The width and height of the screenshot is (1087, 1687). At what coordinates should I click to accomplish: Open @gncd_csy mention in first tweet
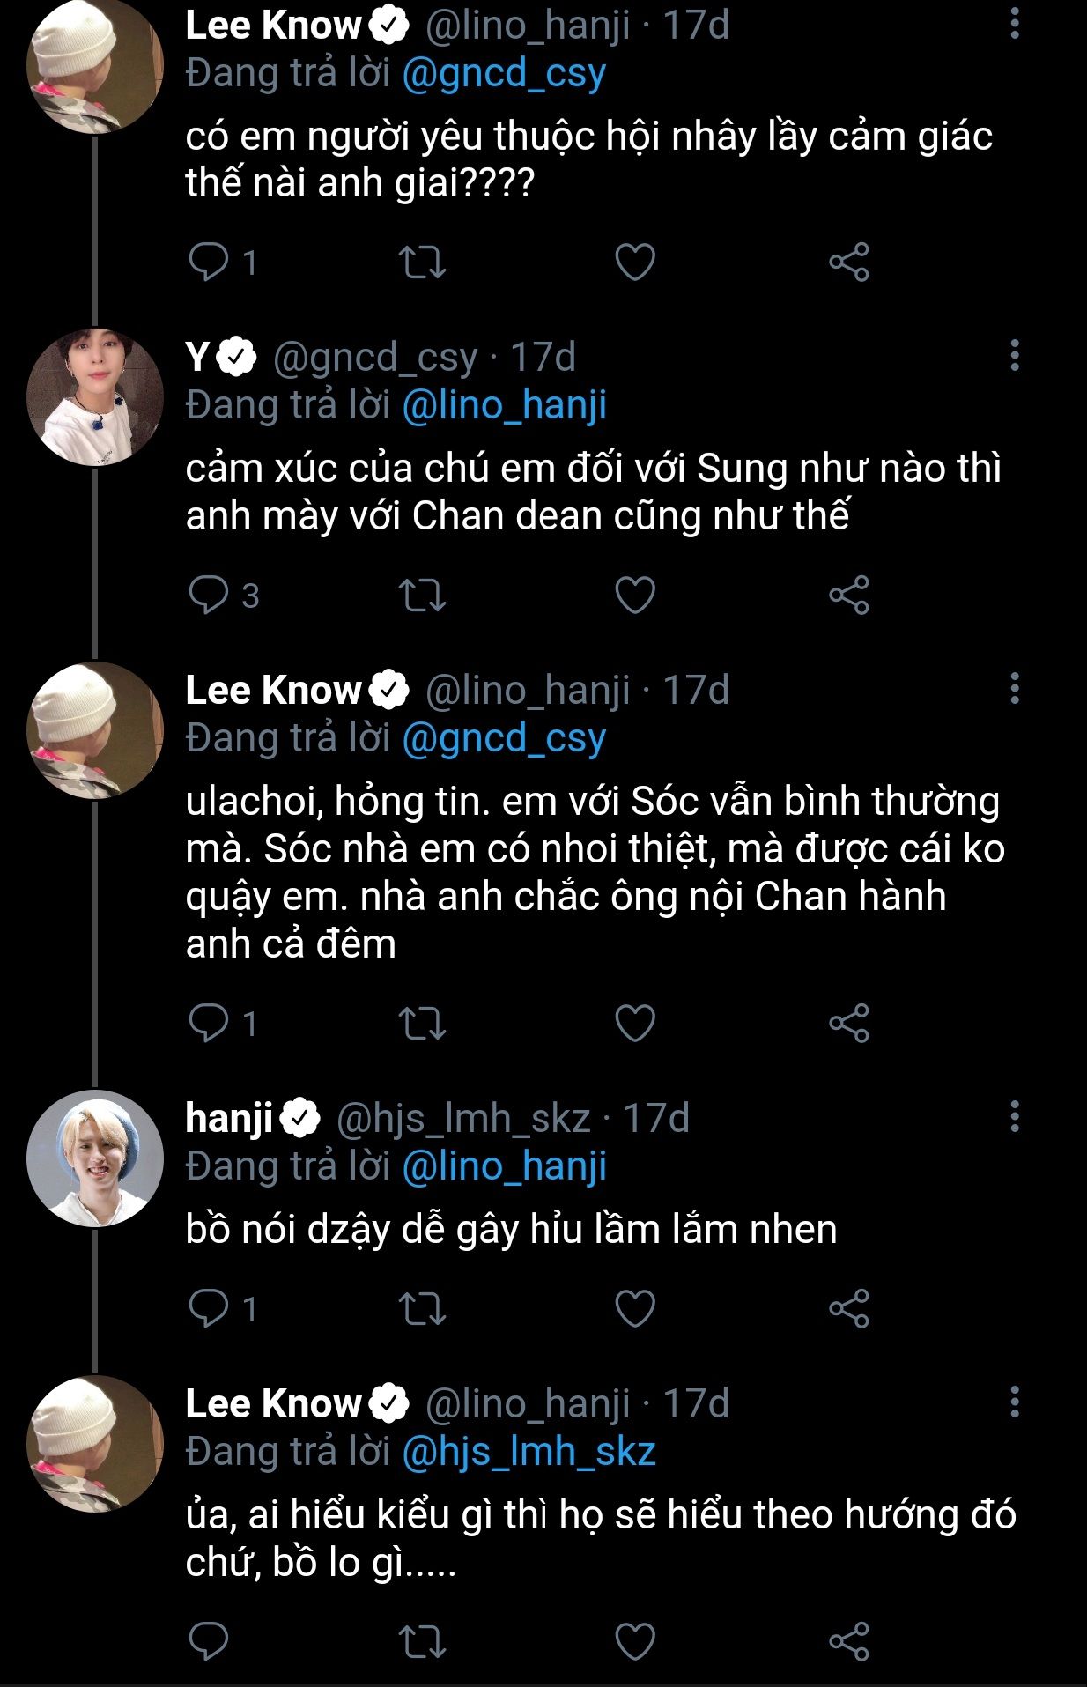(x=504, y=74)
